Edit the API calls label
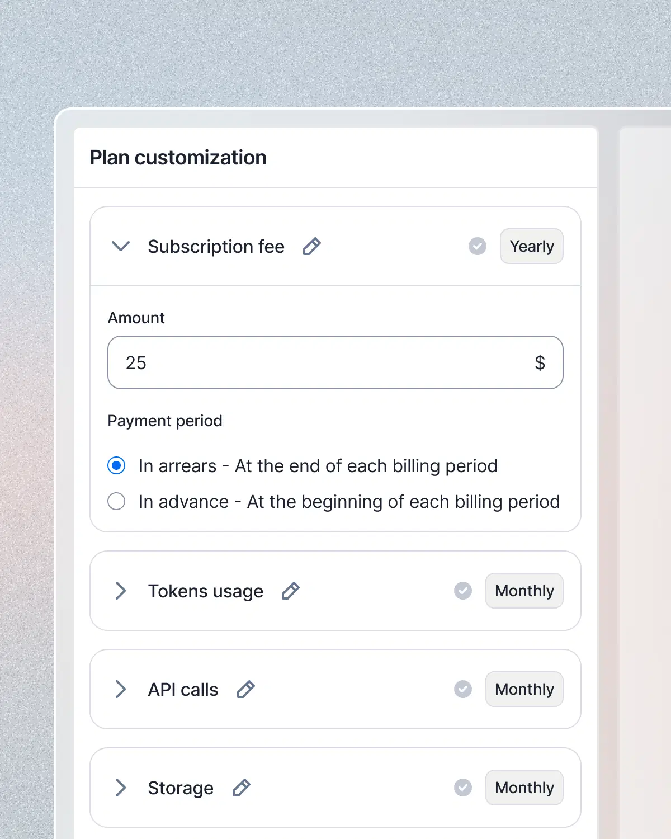671x839 pixels. pyautogui.click(x=246, y=689)
